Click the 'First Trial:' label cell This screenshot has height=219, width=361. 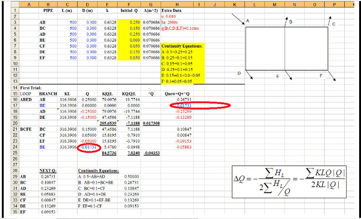coord(20,87)
